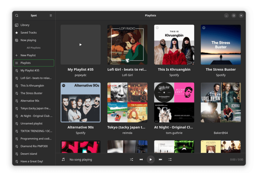Open the hamburger menu next to Spot

tap(51, 15)
